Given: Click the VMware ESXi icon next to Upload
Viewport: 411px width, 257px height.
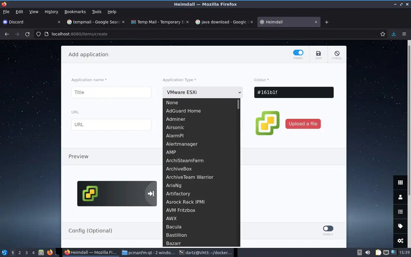Looking at the screenshot, I should pyautogui.click(x=267, y=123).
